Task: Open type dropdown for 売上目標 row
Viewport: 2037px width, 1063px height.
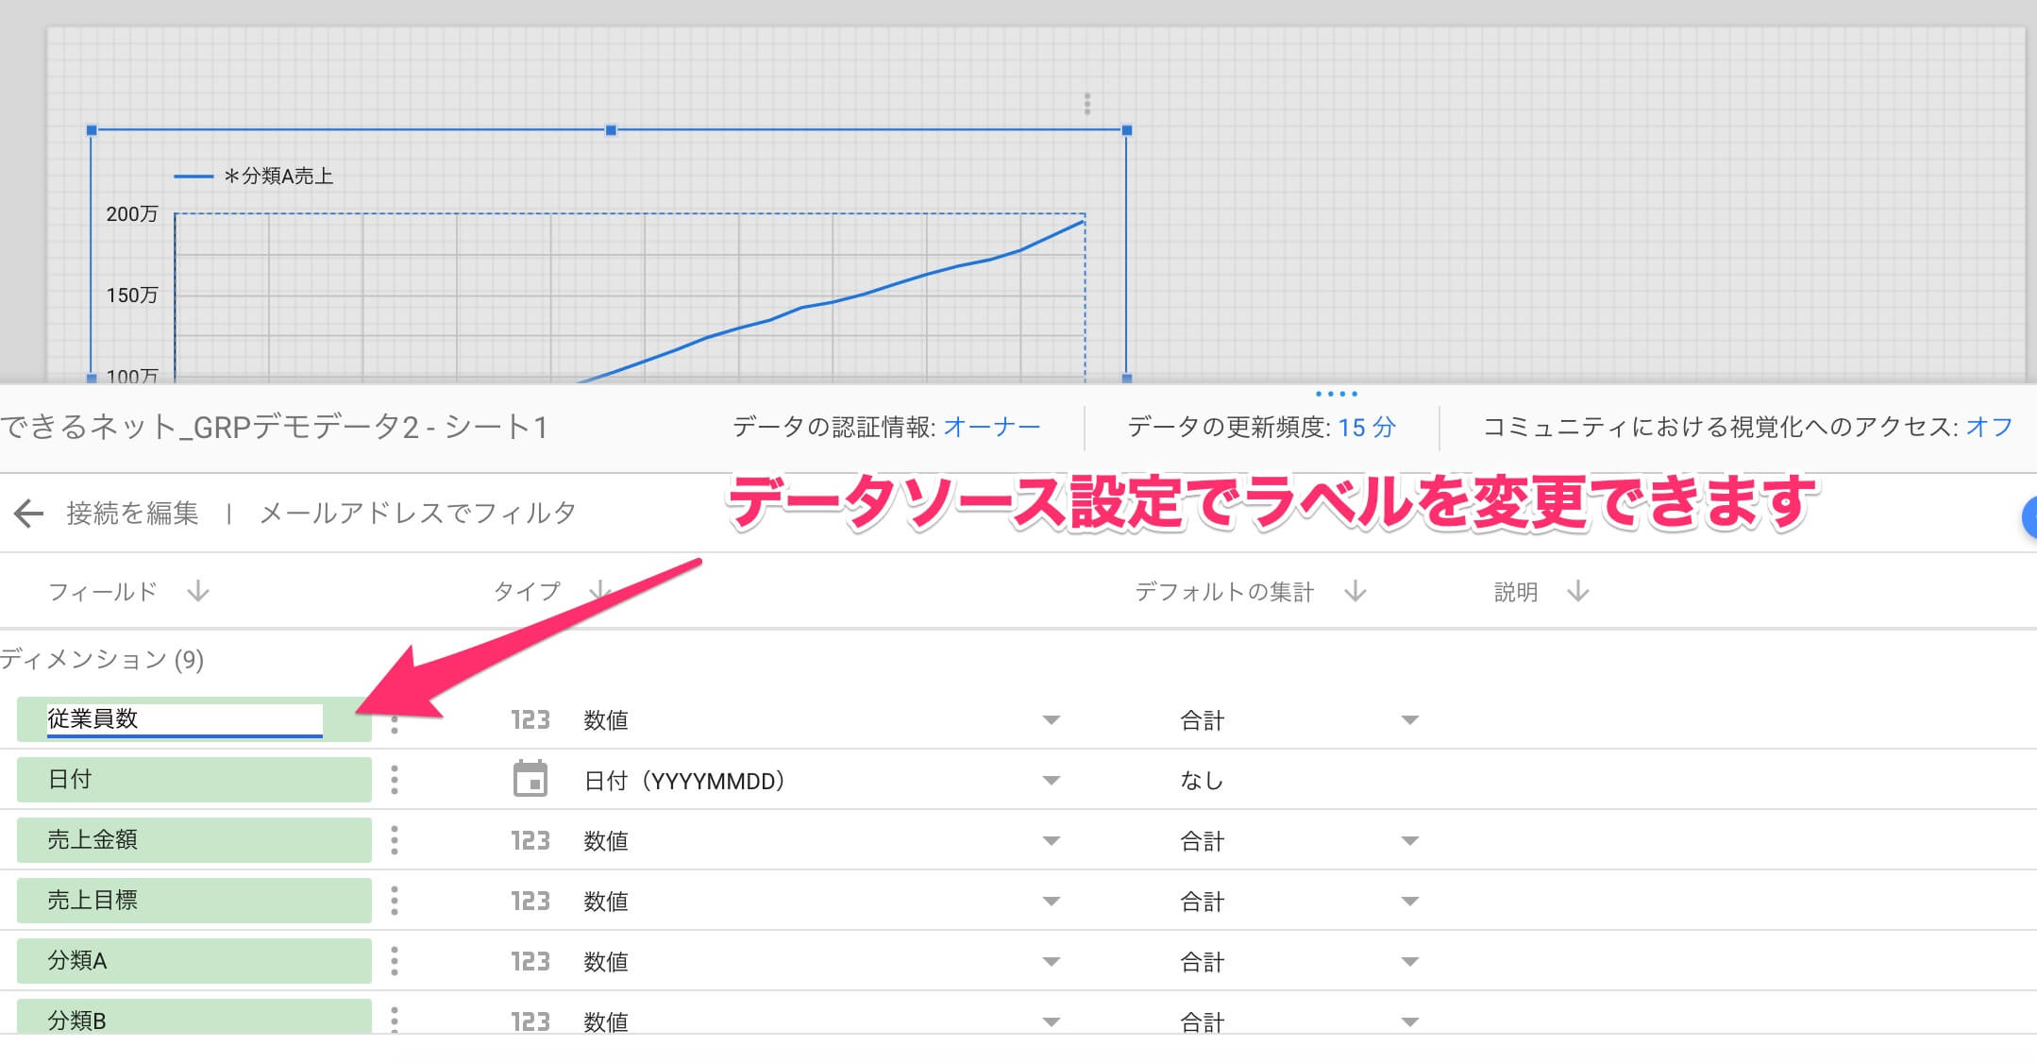Action: pos(1051,902)
